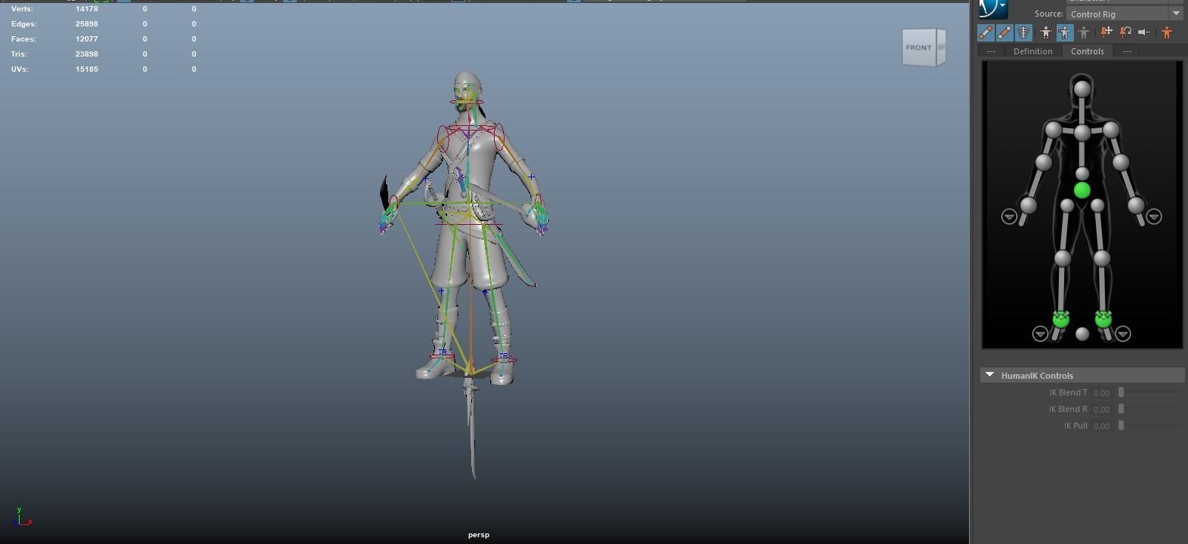This screenshot has width=1188, height=544.
Task: Select the Body Part keying mode icon
Action: point(1064,32)
